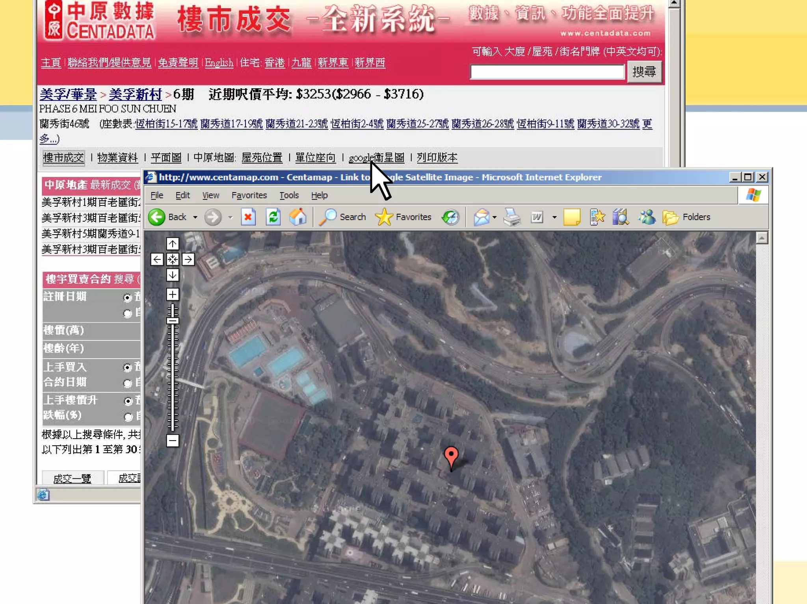Select first radio button for 上手樓價升跌幅
This screenshot has width=807, height=604.
tap(127, 401)
